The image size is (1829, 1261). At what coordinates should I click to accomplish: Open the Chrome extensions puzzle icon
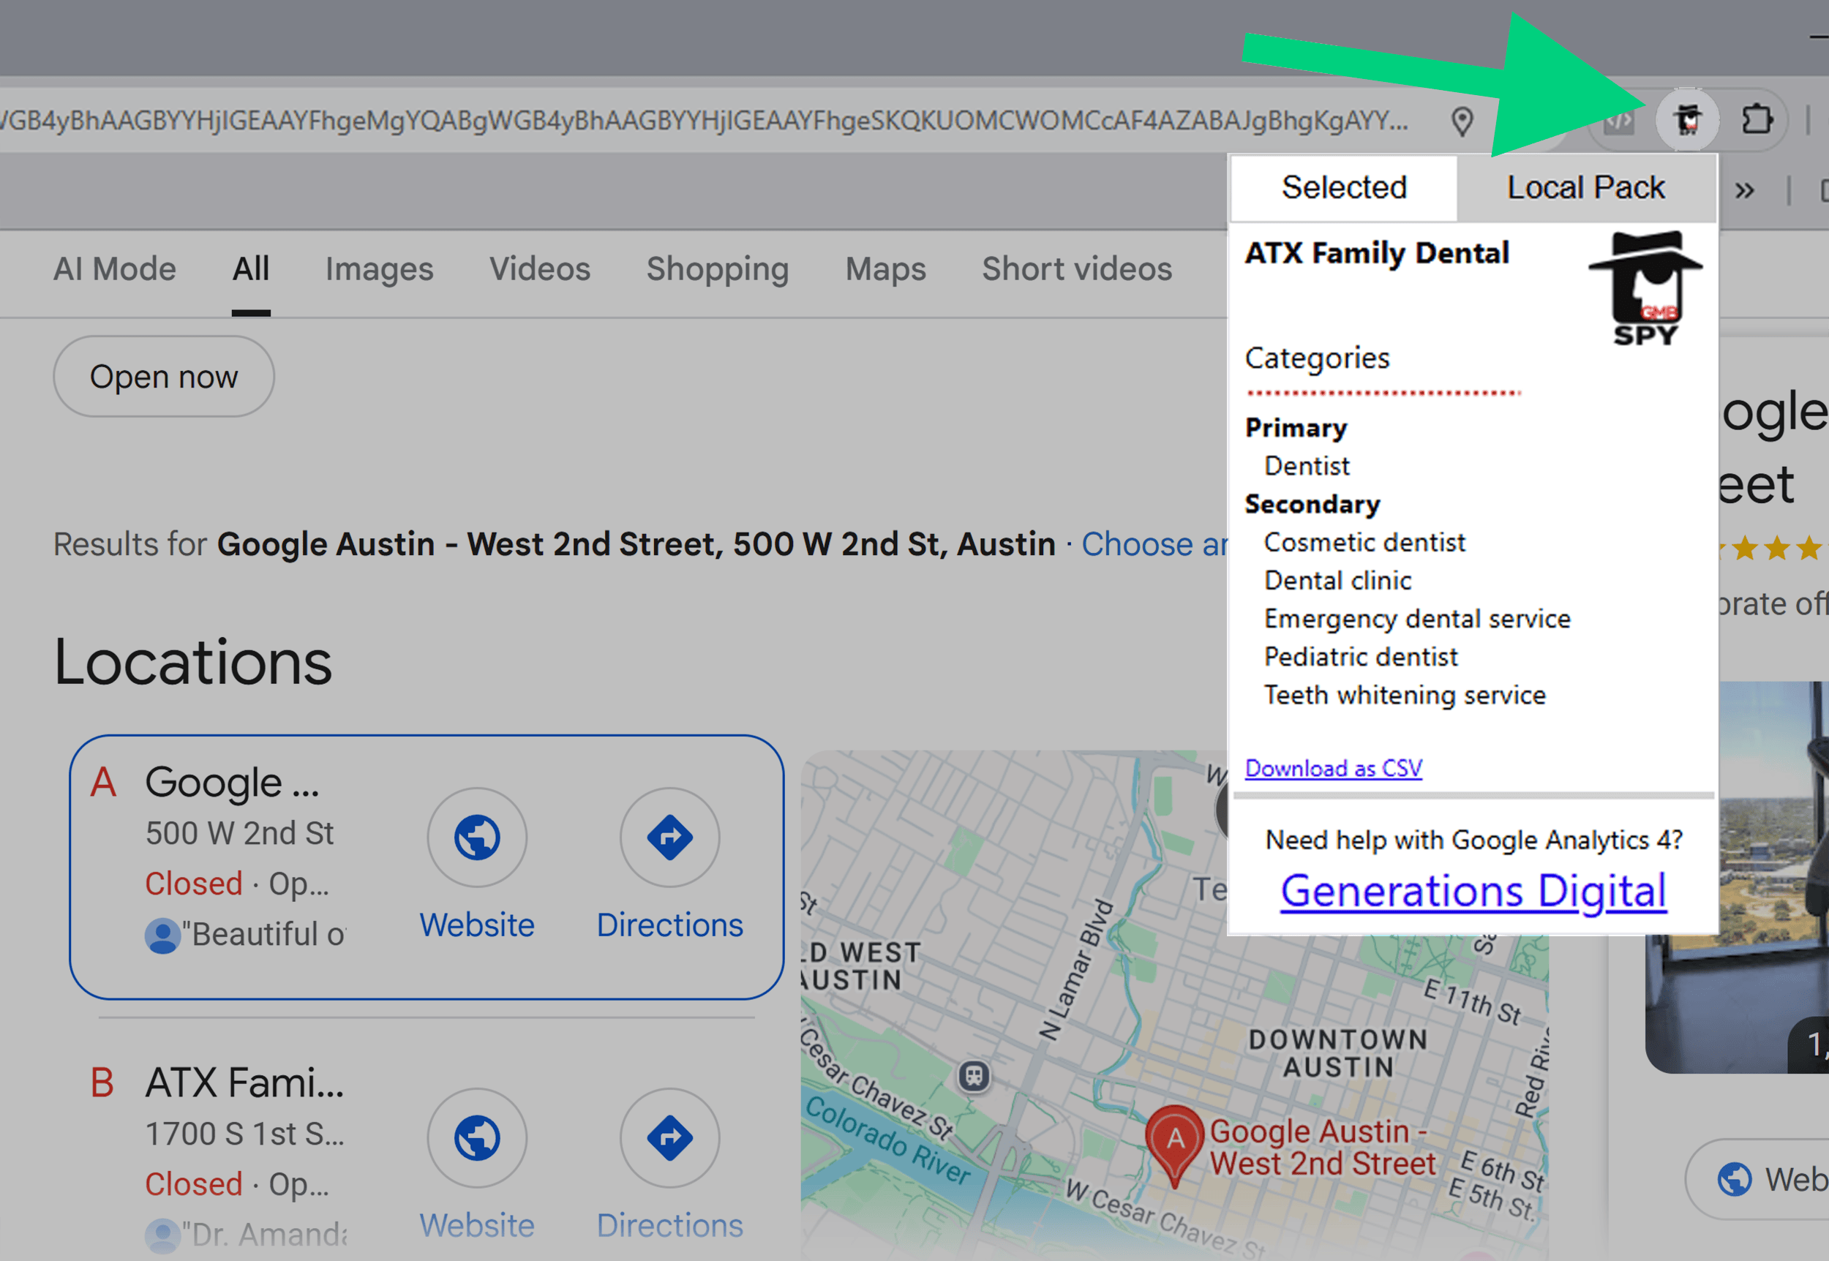[1757, 120]
